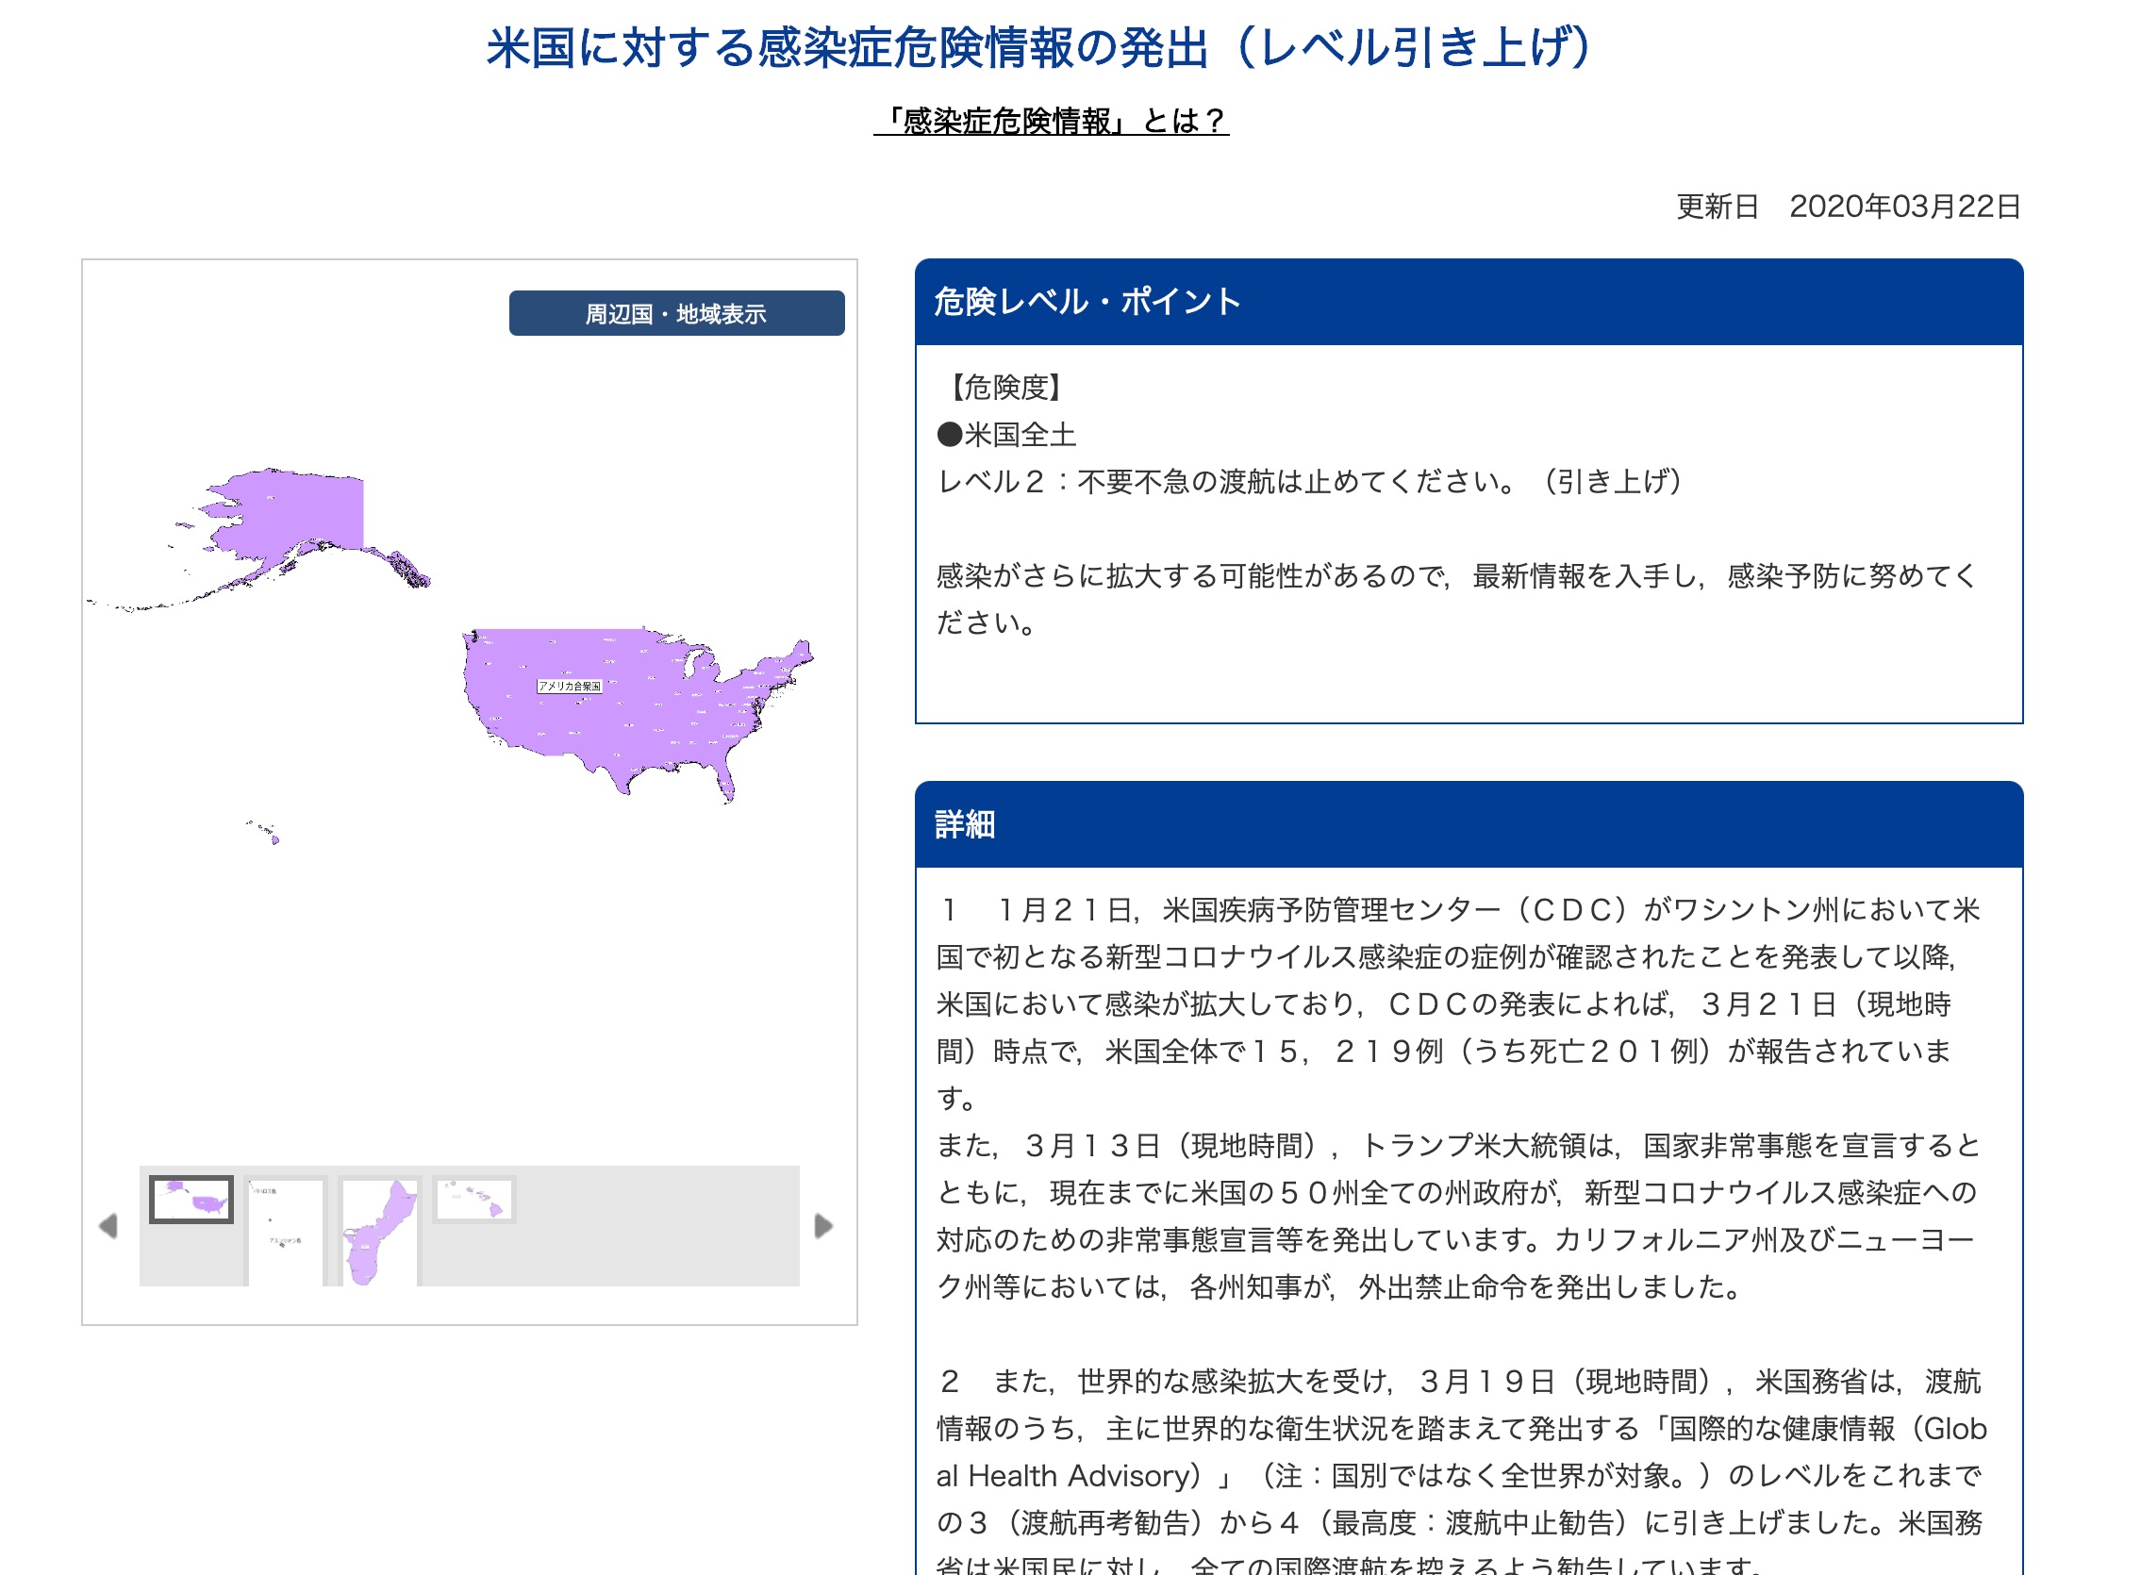The width and height of the screenshot is (2141, 1575).
Task: Open the 「感染症危険情報」とは？ link
Action: click(x=1051, y=121)
